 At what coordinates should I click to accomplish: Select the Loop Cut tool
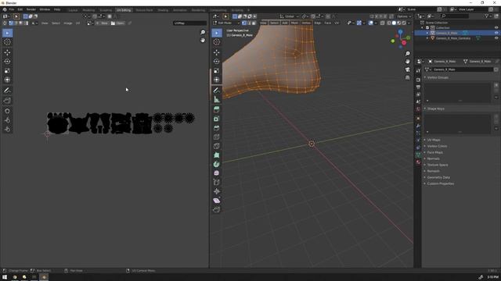point(217,137)
